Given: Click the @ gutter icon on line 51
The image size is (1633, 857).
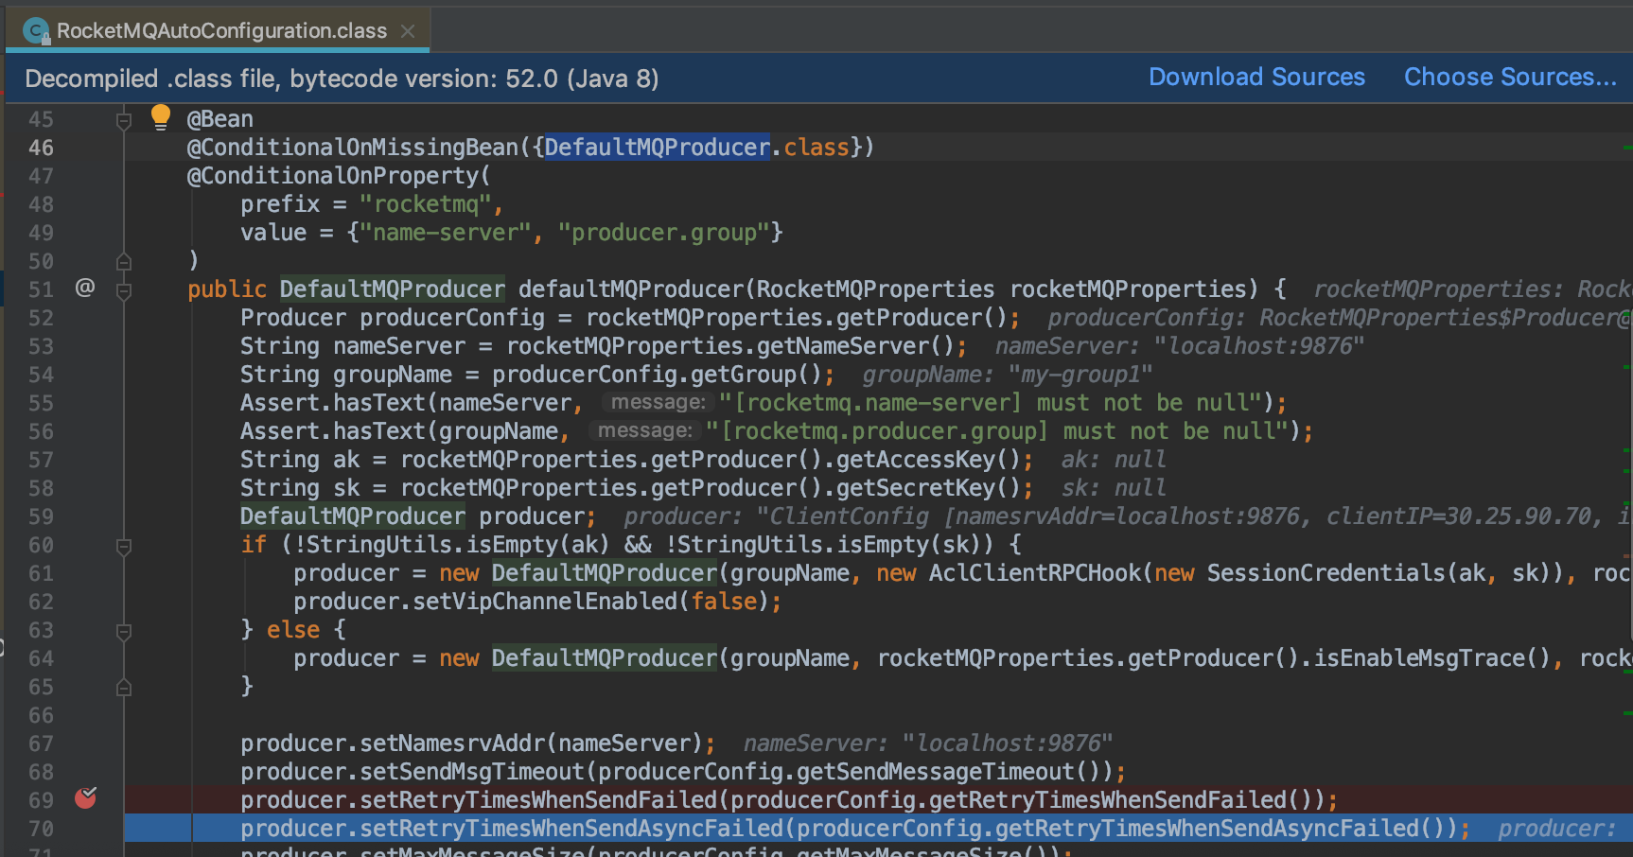Looking at the screenshot, I should [x=85, y=288].
